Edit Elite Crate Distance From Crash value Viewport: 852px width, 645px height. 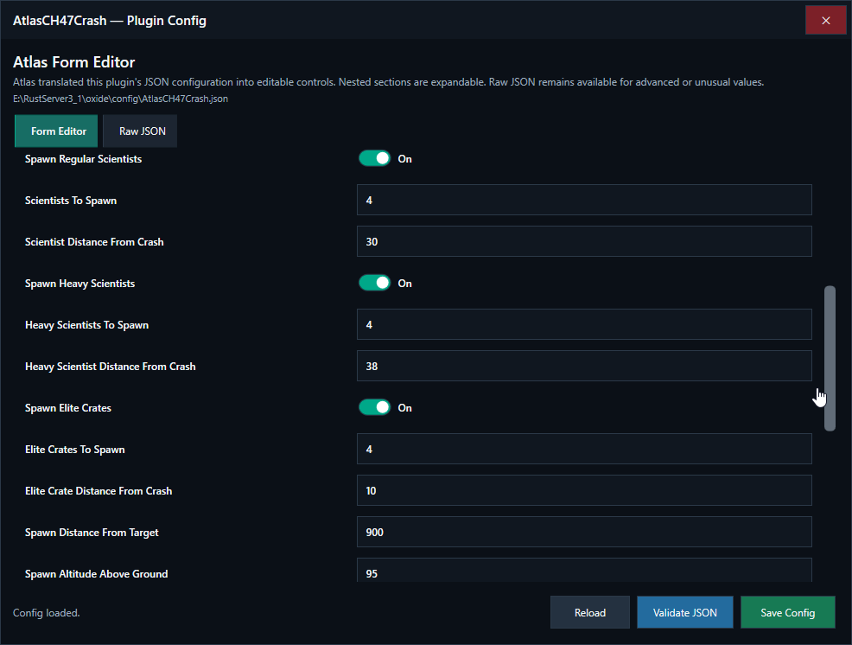[584, 490]
